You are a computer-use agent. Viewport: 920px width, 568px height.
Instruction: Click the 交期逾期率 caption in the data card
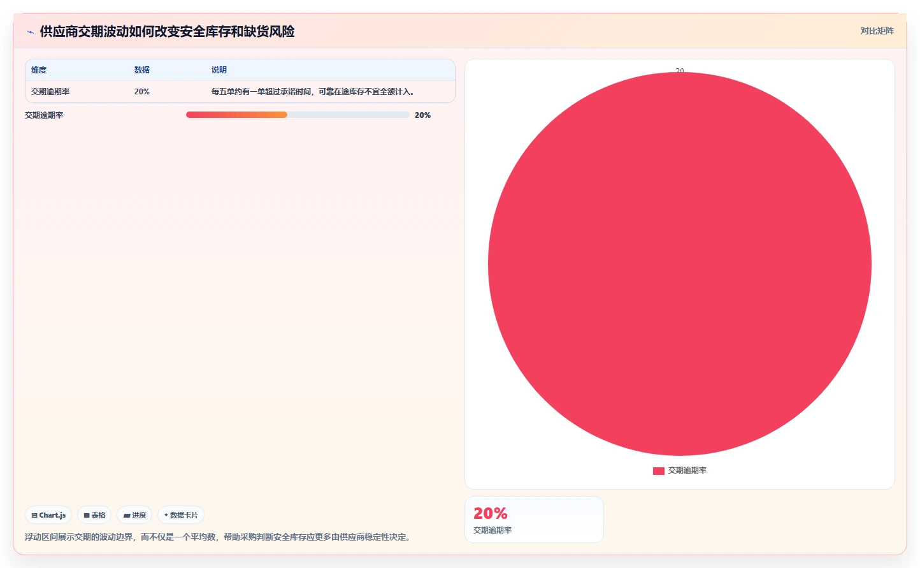pyautogui.click(x=492, y=530)
